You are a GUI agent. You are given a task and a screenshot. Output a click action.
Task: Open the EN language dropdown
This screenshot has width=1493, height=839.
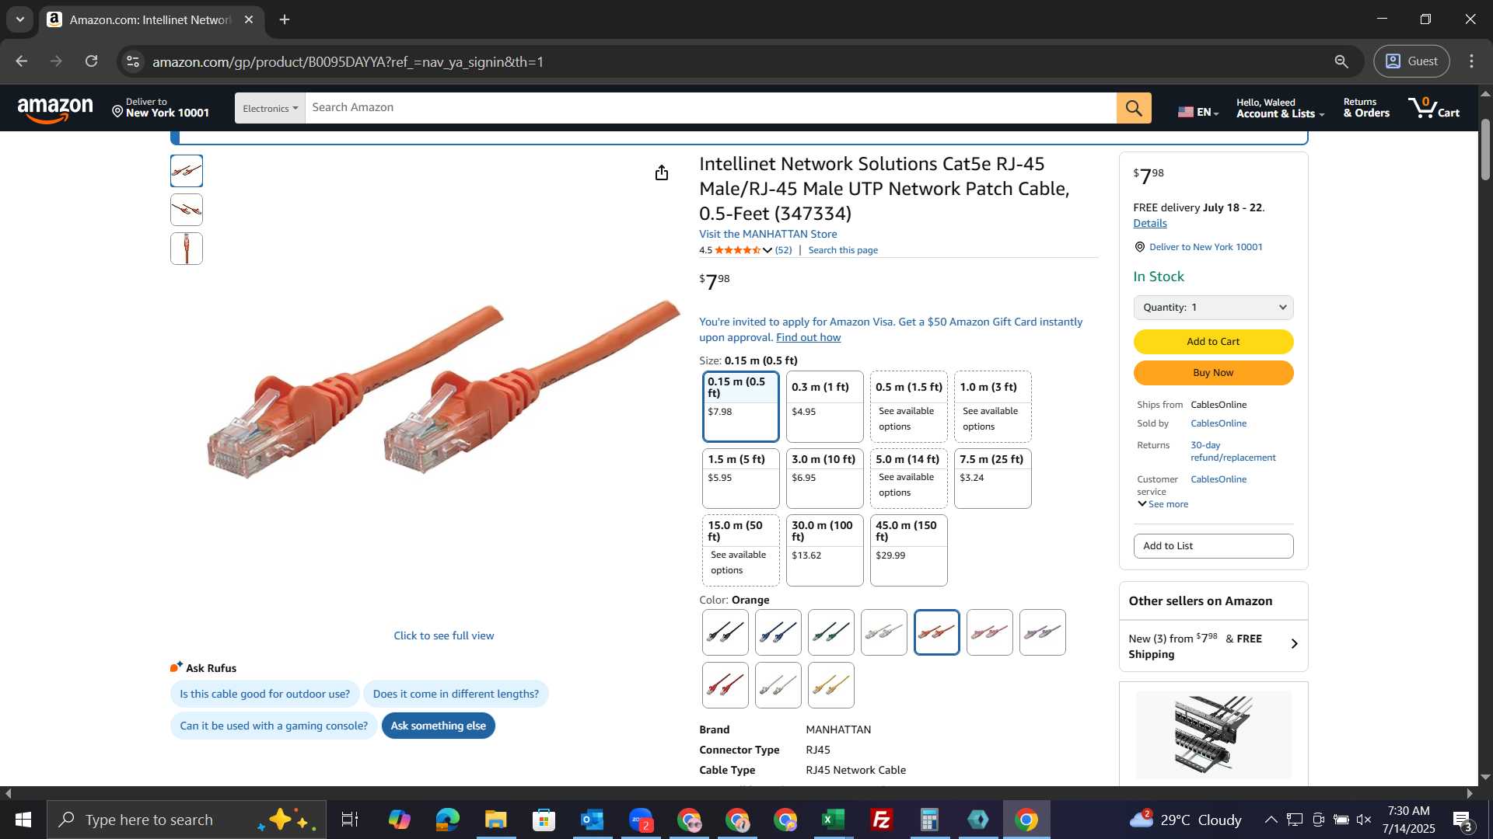[1198, 112]
